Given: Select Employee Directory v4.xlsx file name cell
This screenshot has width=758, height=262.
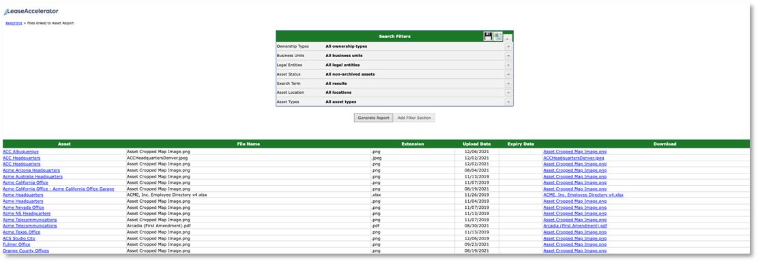Looking at the screenshot, I should click(x=248, y=195).
